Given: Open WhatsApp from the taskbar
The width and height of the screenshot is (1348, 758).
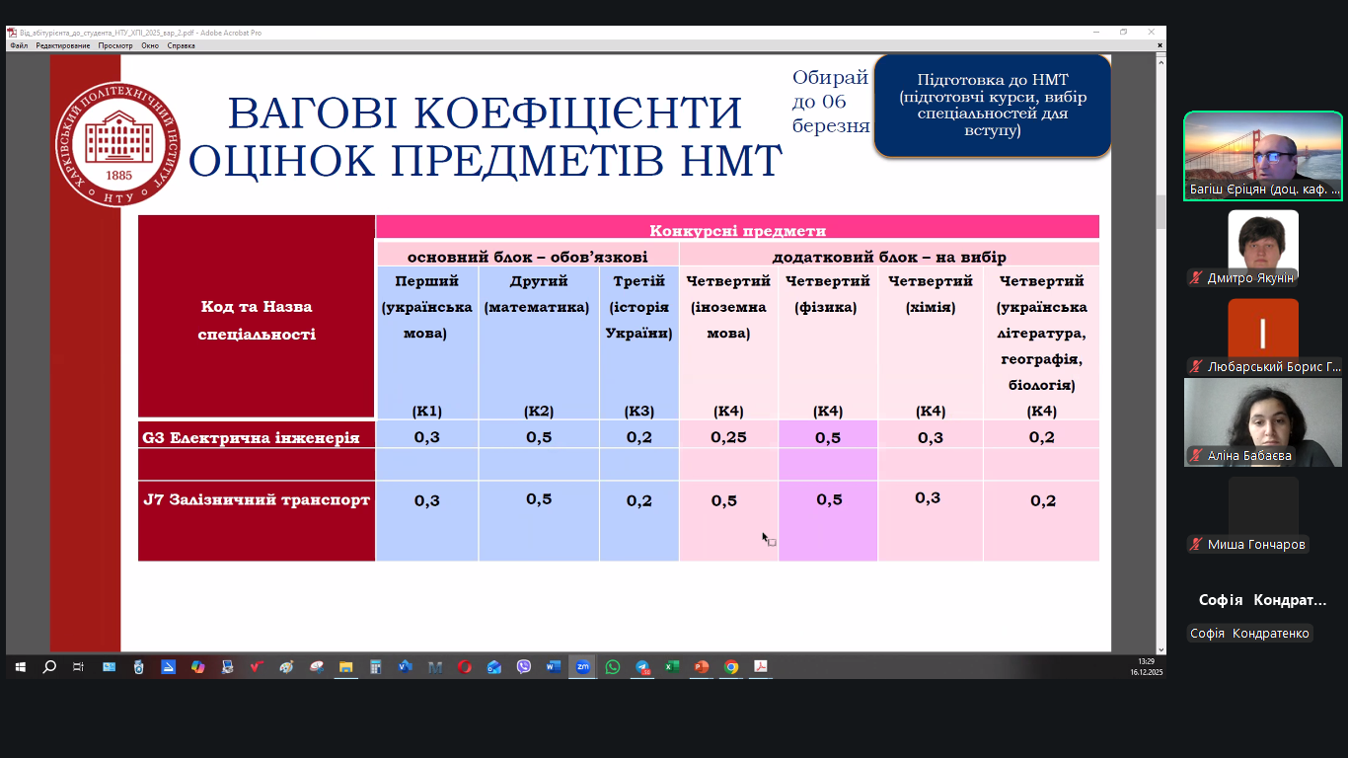Looking at the screenshot, I should 613,667.
